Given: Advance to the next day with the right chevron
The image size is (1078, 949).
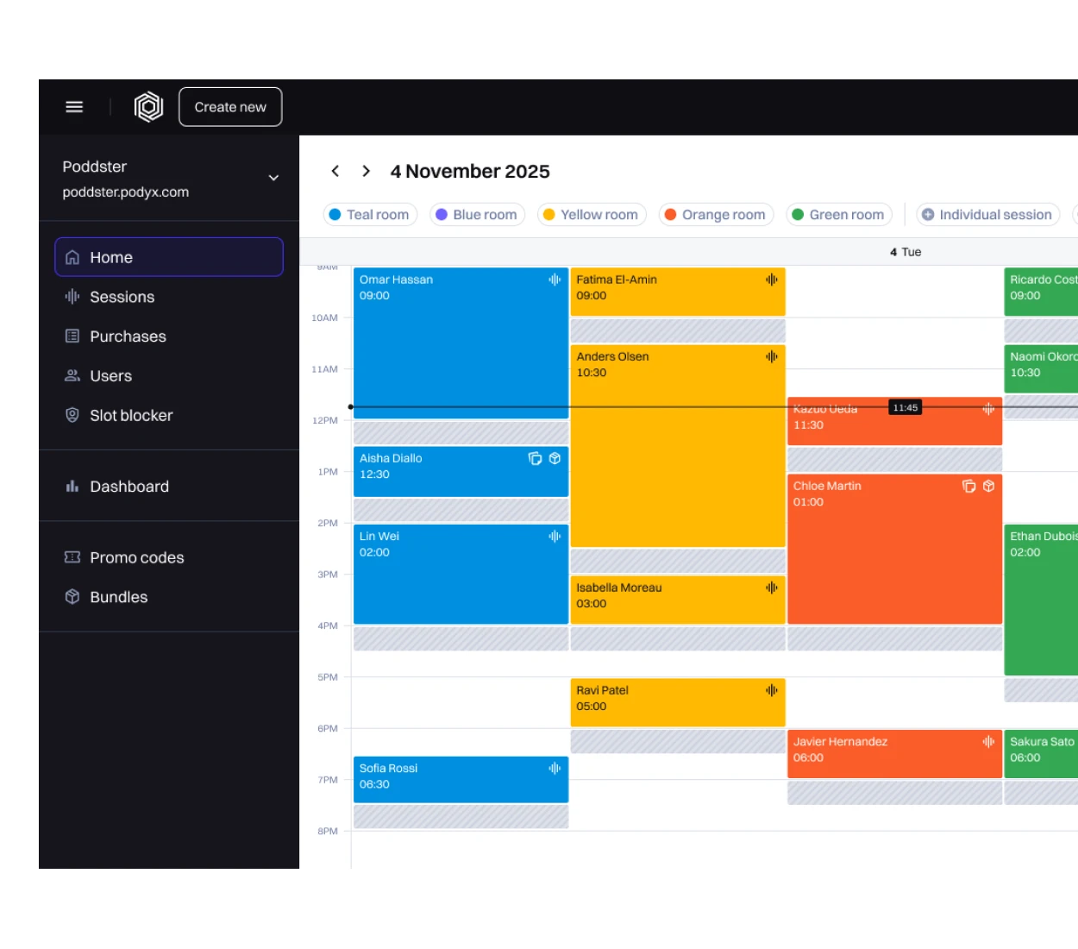Looking at the screenshot, I should point(365,171).
